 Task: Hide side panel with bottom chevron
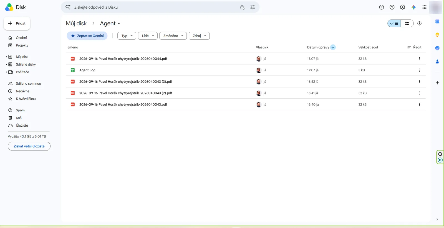(437, 219)
